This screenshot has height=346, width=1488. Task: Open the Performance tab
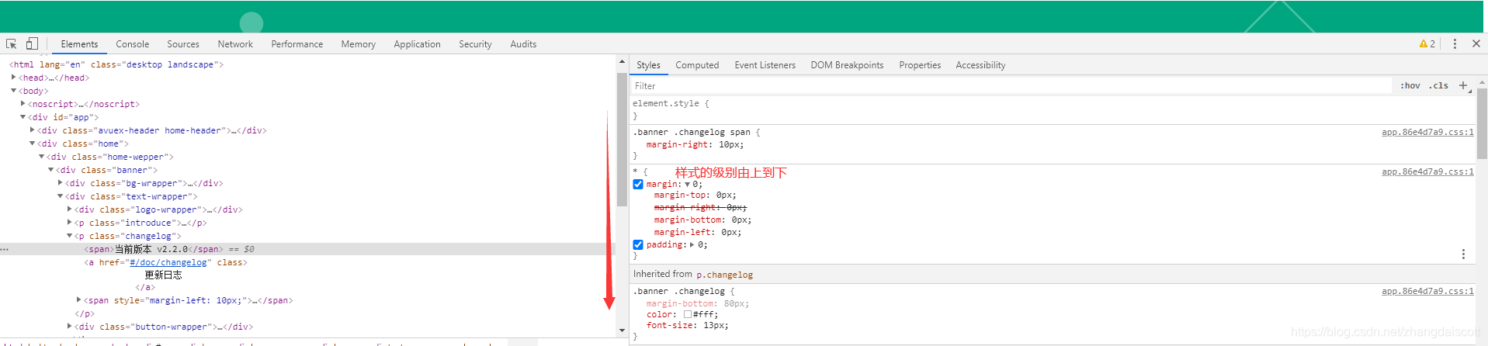pos(297,44)
